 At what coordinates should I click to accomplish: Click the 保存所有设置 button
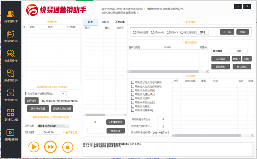pyautogui.click(x=38, y=108)
